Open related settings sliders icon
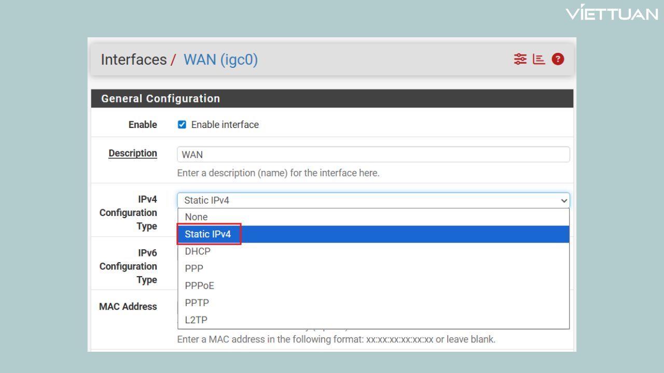664x373 pixels. click(520, 59)
